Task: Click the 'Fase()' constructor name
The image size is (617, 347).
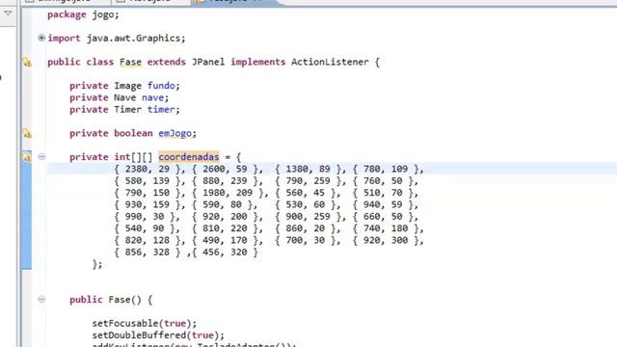Action: pos(125,300)
